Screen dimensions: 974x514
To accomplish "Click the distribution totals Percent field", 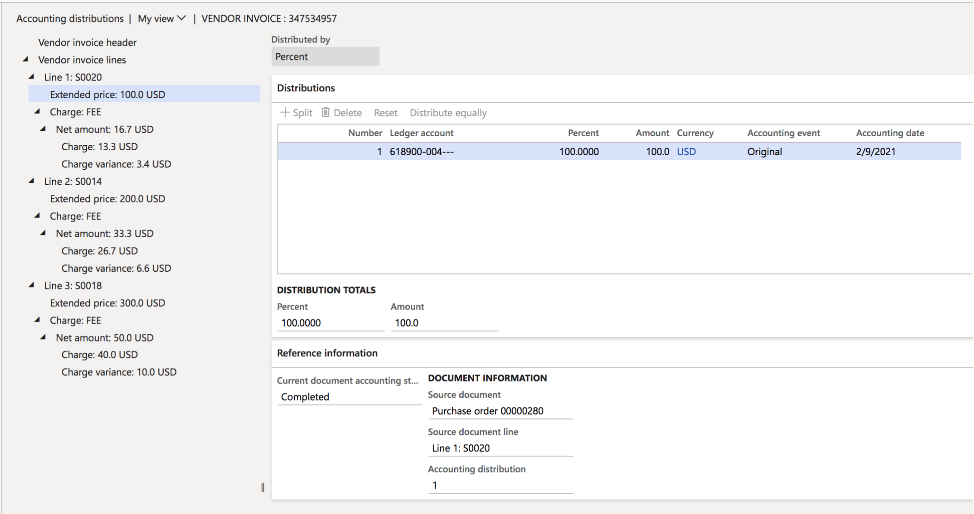I will (331, 323).
